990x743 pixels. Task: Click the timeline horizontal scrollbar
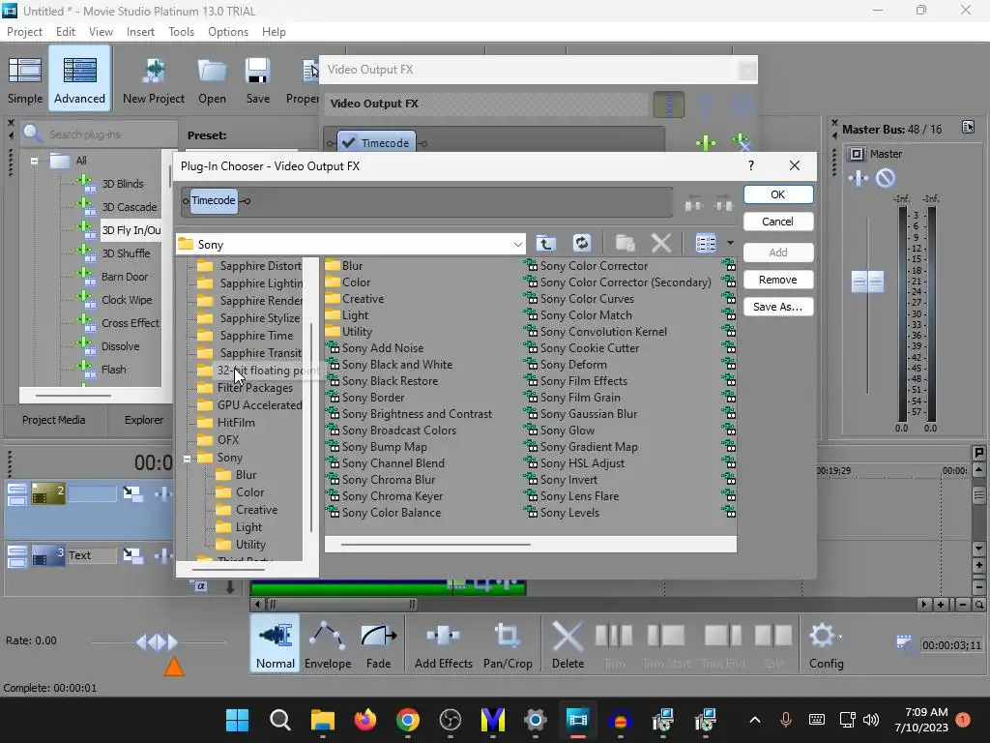[342, 605]
